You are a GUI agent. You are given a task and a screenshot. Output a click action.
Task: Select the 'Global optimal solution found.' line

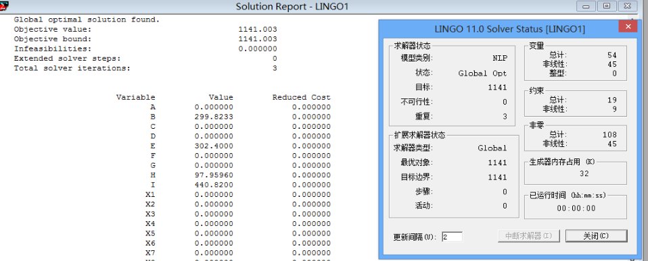pos(87,20)
